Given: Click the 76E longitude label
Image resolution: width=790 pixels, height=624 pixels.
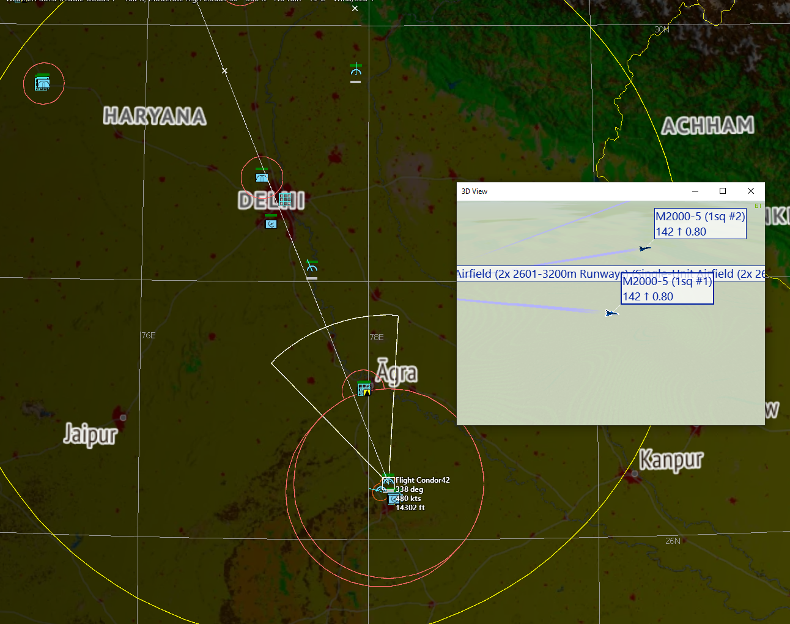Looking at the screenshot, I should pyautogui.click(x=149, y=335).
